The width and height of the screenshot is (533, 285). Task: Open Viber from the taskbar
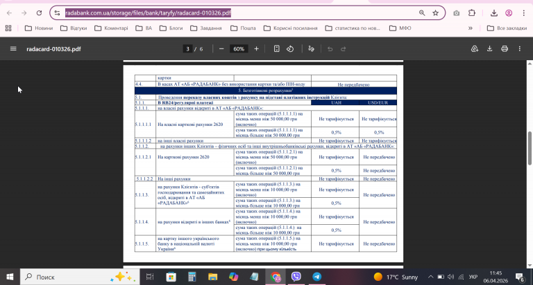pyautogui.click(x=296, y=277)
